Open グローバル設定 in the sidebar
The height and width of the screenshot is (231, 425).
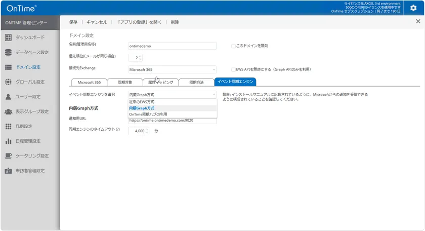point(30,82)
